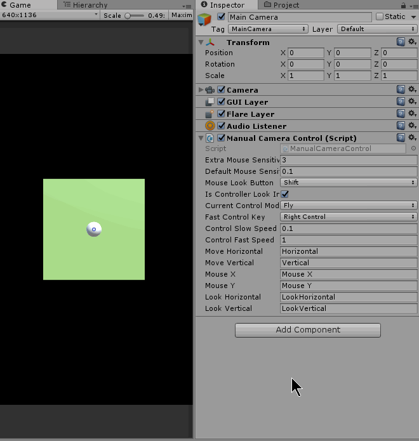Open Camera component gear menu

tap(412, 89)
